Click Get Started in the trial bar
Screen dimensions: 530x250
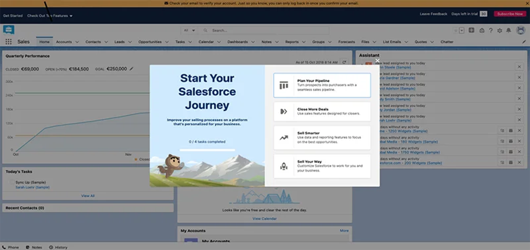pyautogui.click(x=13, y=15)
